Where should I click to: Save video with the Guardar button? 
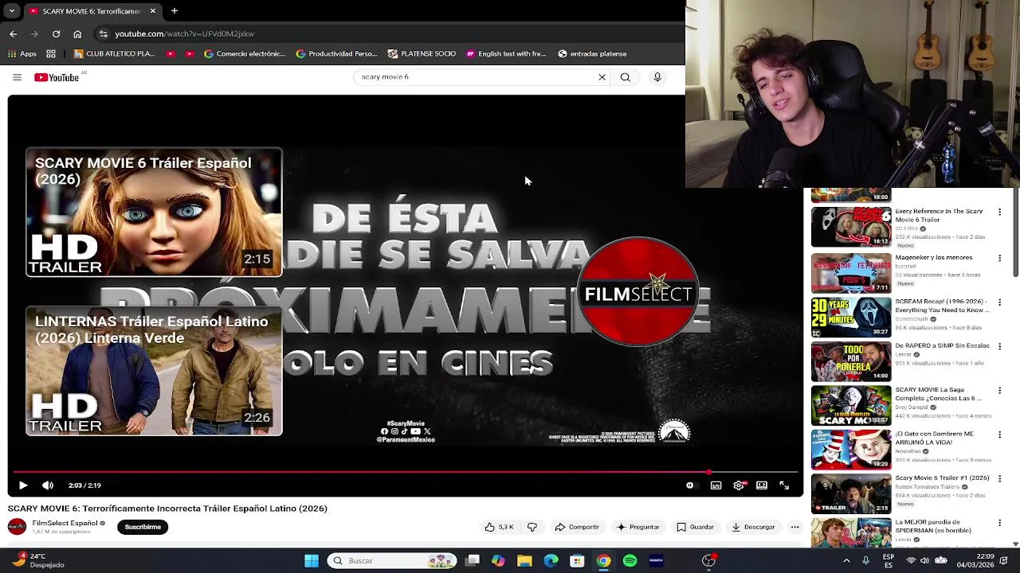(x=695, y=527)
